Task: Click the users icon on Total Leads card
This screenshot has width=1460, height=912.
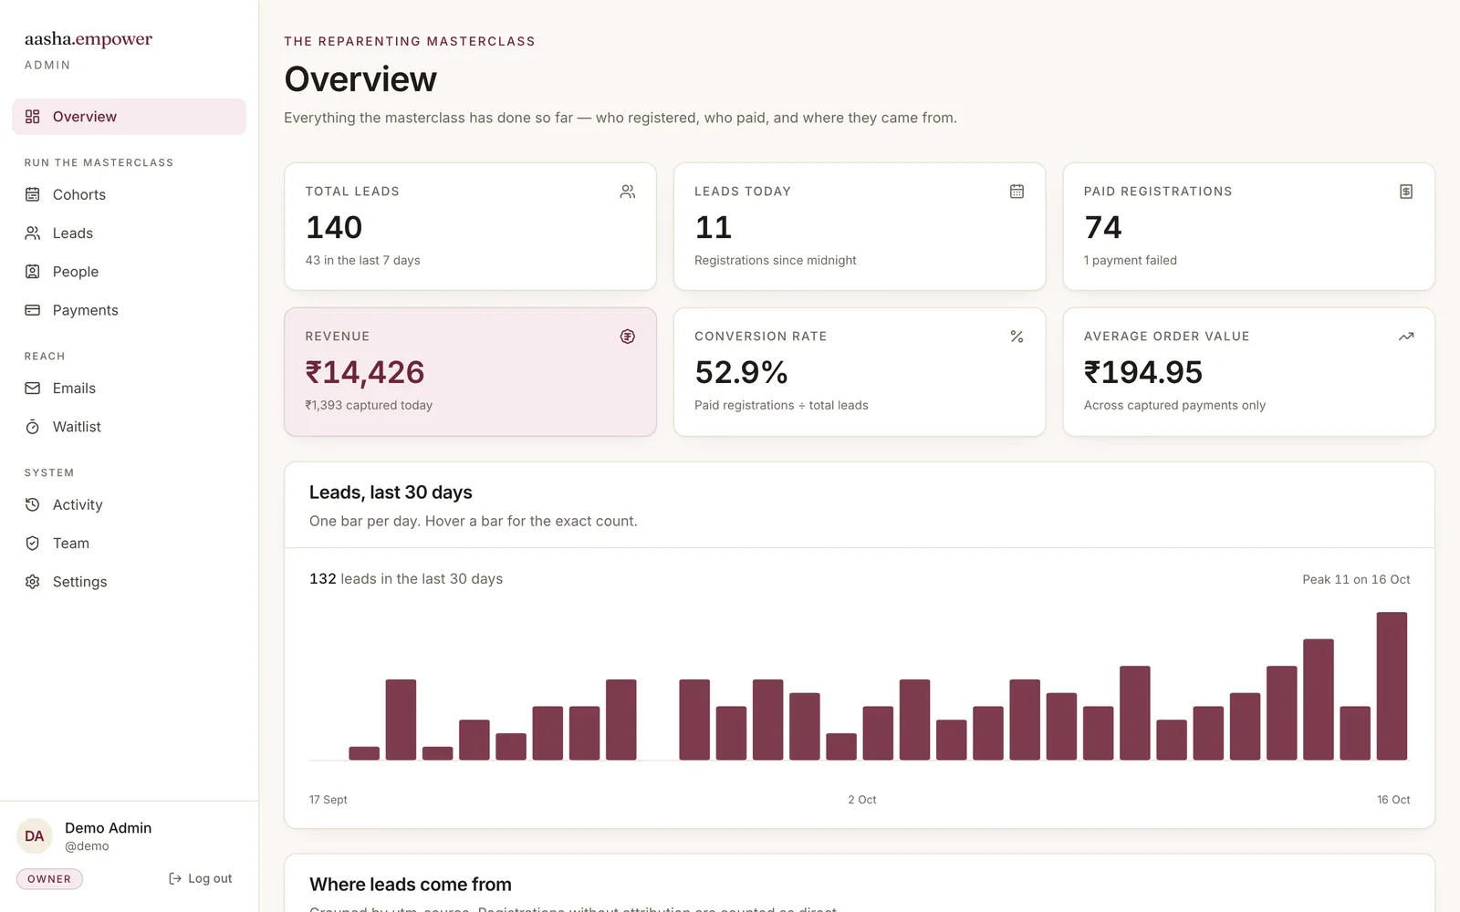Action: pyautogui.click(x=628, y=192)
